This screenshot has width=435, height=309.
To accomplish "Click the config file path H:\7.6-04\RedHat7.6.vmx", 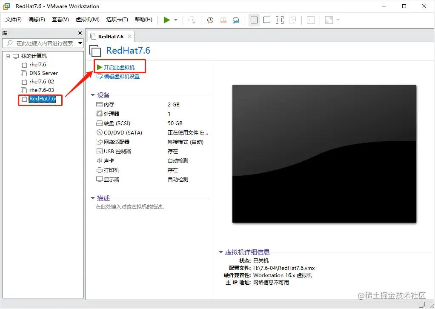I will point(284,268).
